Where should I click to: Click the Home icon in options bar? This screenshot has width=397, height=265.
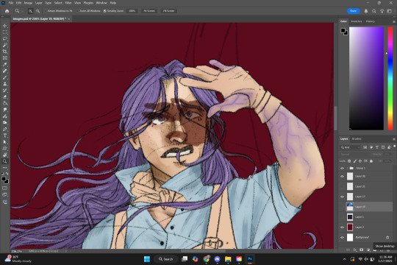7,11
